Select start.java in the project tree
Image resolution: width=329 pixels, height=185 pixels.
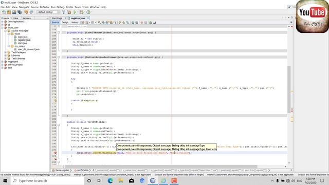pos(23,43)
